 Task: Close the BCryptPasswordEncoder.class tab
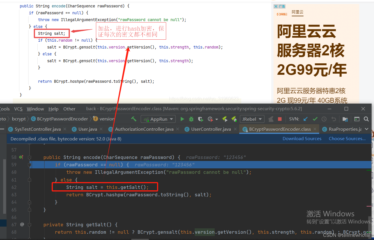pyautogui.click(x=315, y=129)
